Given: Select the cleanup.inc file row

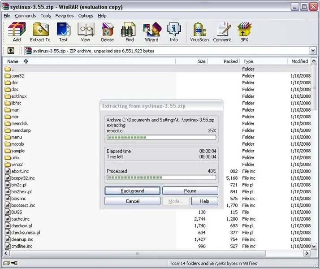Looking at the screenshot, I should 157,239.
